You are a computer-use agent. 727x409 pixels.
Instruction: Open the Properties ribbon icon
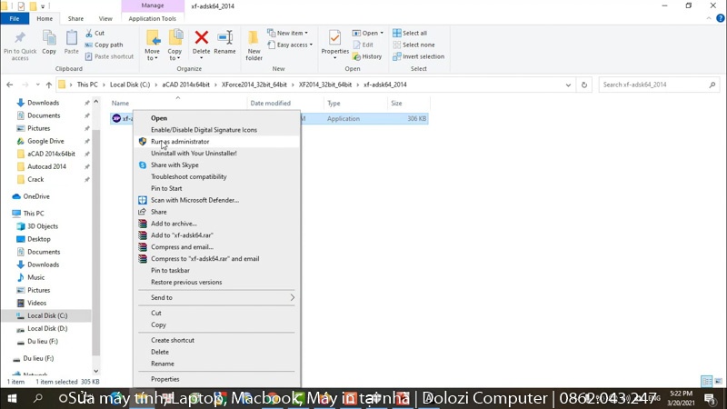(x=334, y=37)
